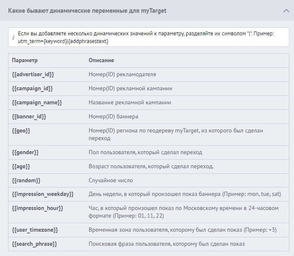Image resolution: width=294 pixels, height=256 pixels.
Task: Select the {{user_timezone}} parameter
Action: 35,230
